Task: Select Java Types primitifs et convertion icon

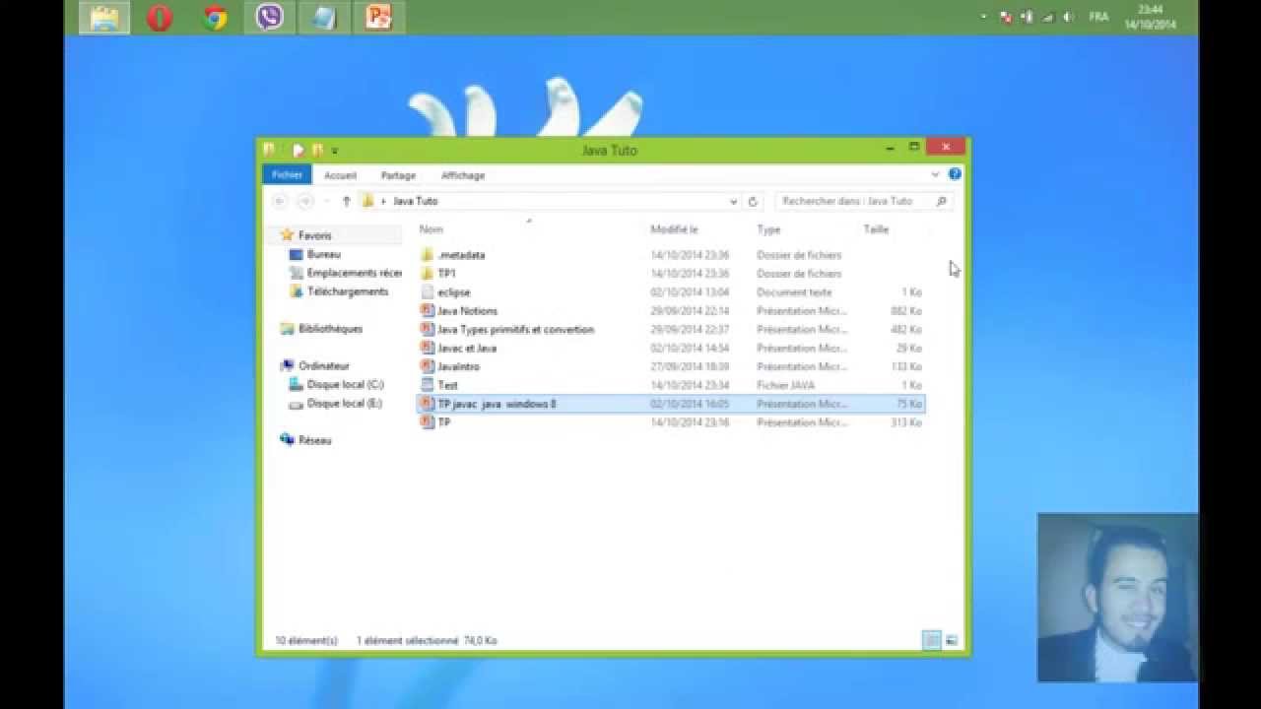Action: tap(427, 329)
